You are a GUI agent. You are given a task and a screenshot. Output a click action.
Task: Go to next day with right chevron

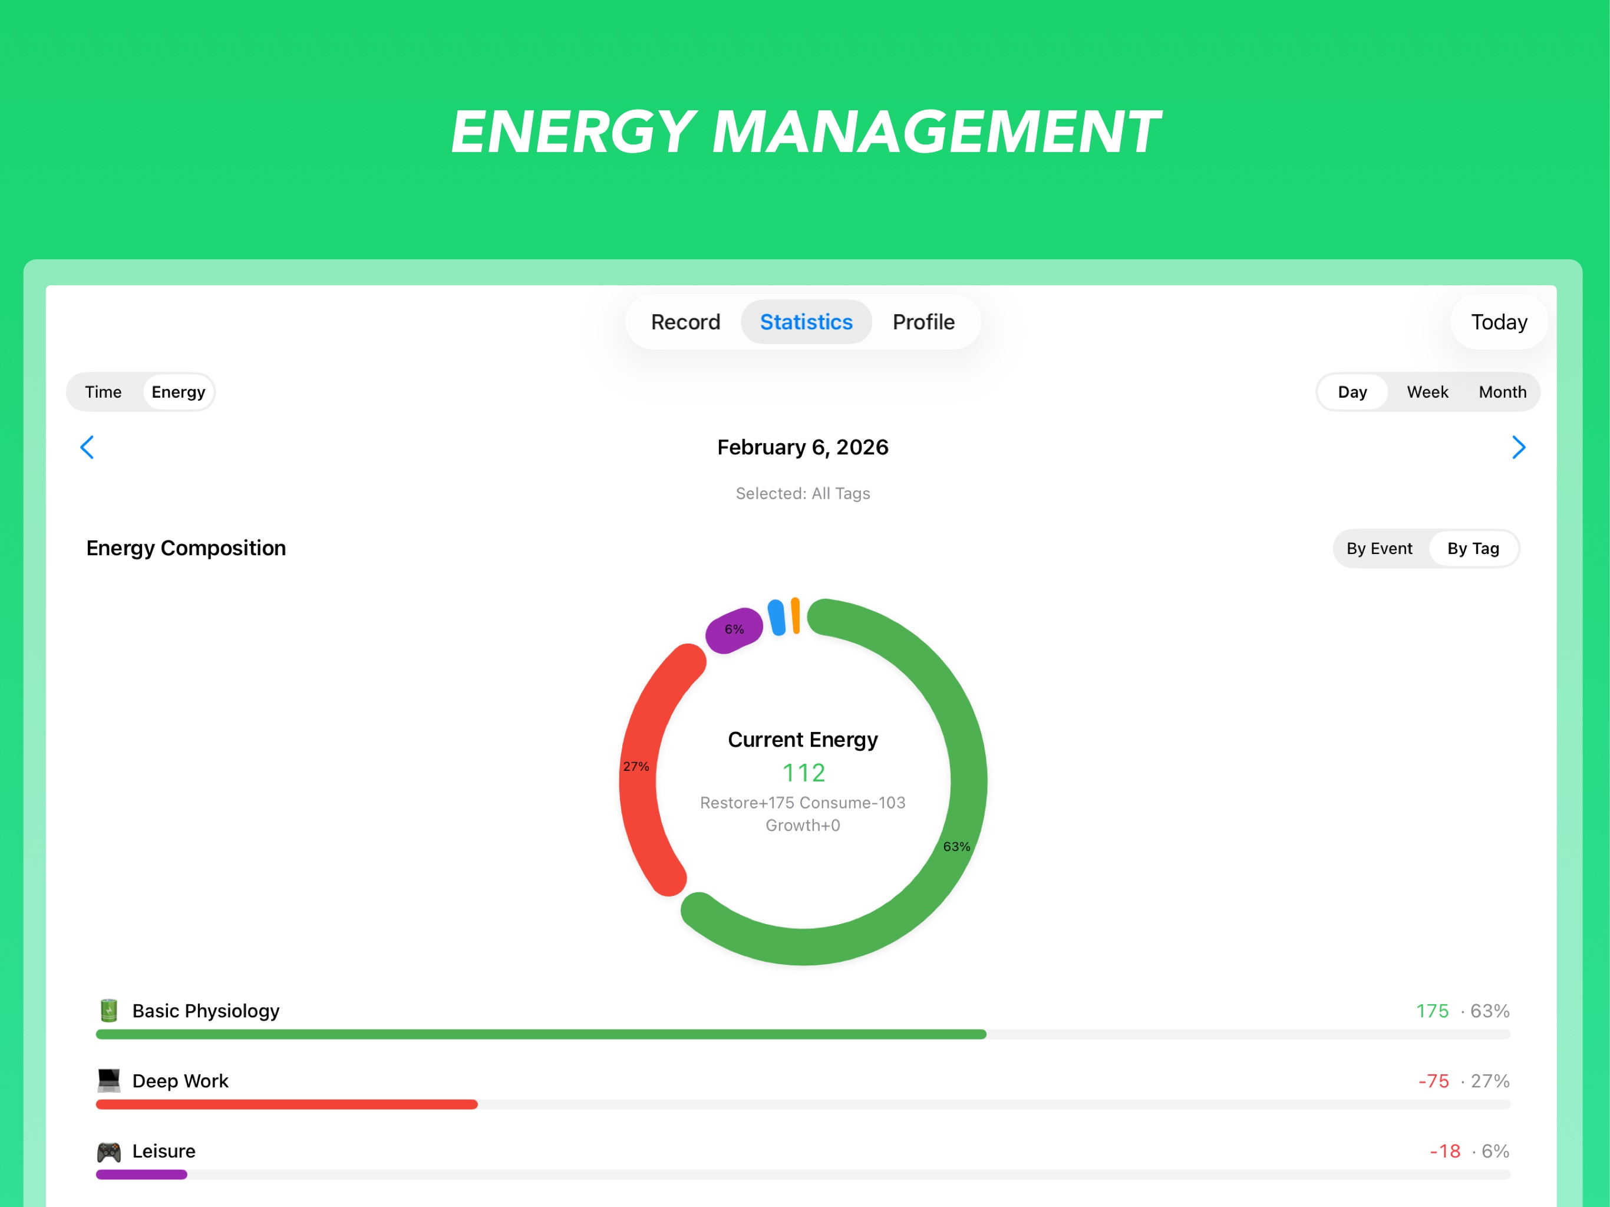[x=1518, y=447]
